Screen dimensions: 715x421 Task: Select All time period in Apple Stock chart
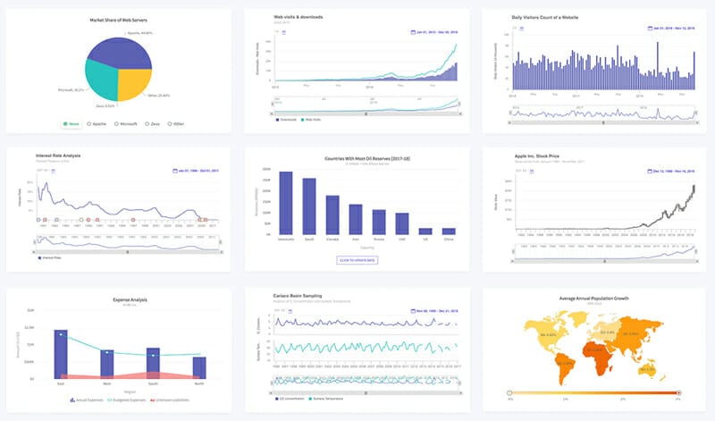coord(532,171)
